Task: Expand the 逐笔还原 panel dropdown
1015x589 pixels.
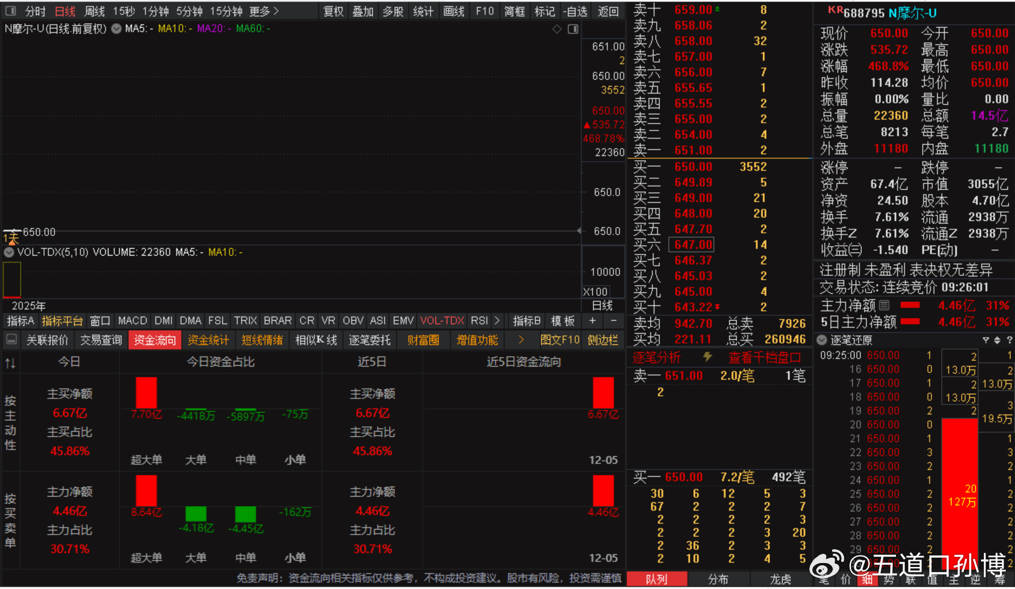Action: (x=822, y=340)
